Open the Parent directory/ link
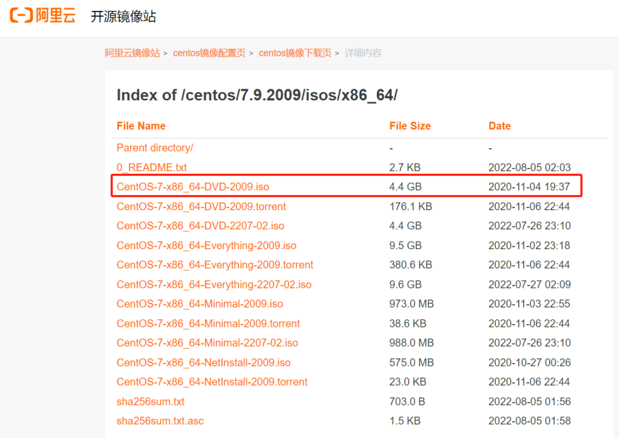 155,148
